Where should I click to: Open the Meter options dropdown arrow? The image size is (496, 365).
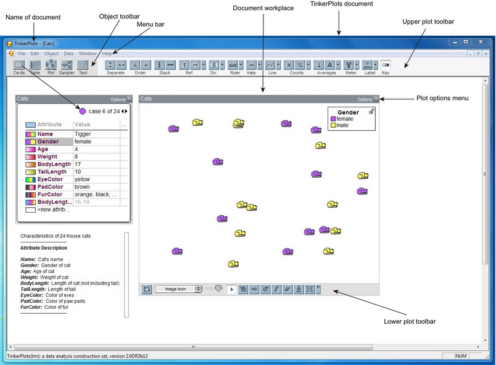pyautogui.click(x=357, y=65)
